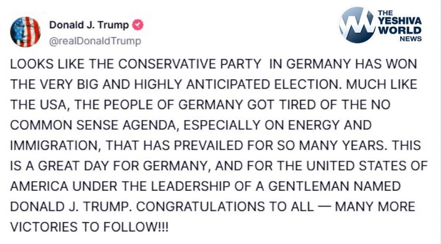This screenshot has height=244, width=441.
Task: Click the final line VICTORIES TO FOLLOW!!!
Action: click(89, 227)
